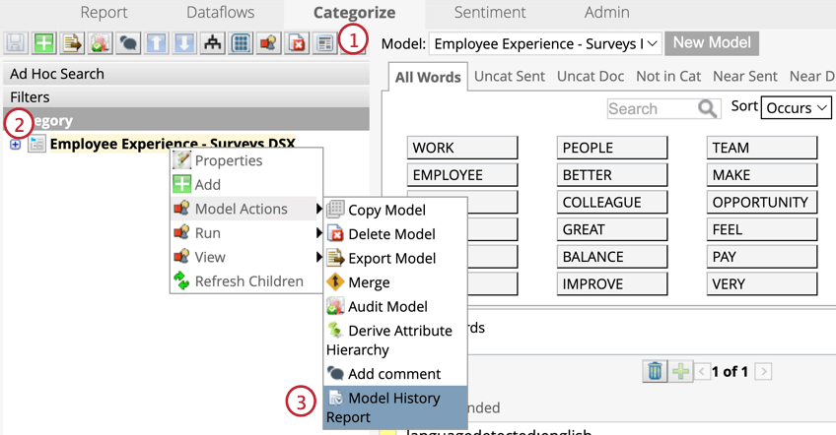Click the save disk toolbar icon
Screen dimensions: 836x435
coord(16,43)
